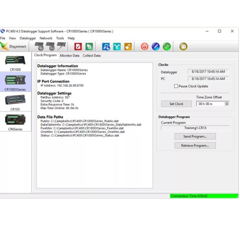Screen dimensions: 240x235
Task: Select the CR10X datalogger in the sidebar
Action: pos(15,102)
